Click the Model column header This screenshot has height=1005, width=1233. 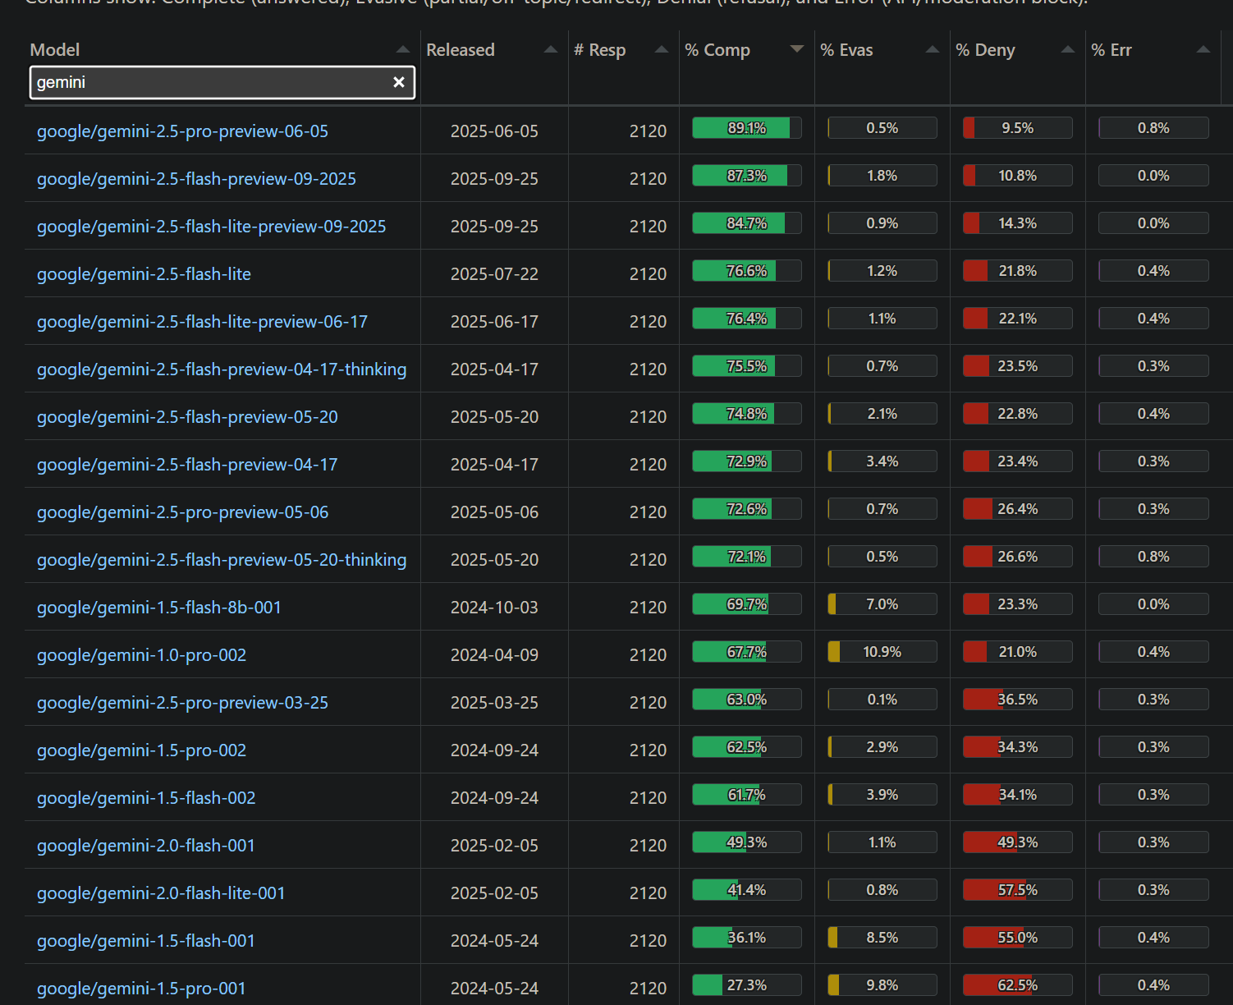click(55, 50)
